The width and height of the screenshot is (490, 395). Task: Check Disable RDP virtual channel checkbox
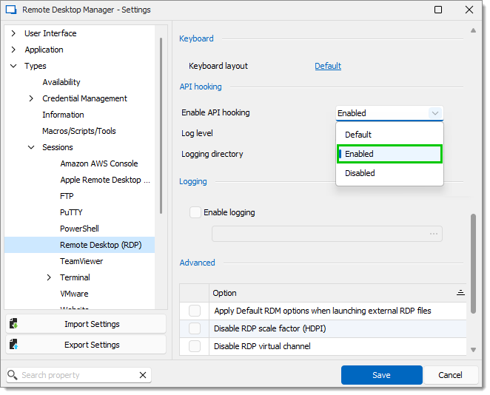[x=195, y=346]
